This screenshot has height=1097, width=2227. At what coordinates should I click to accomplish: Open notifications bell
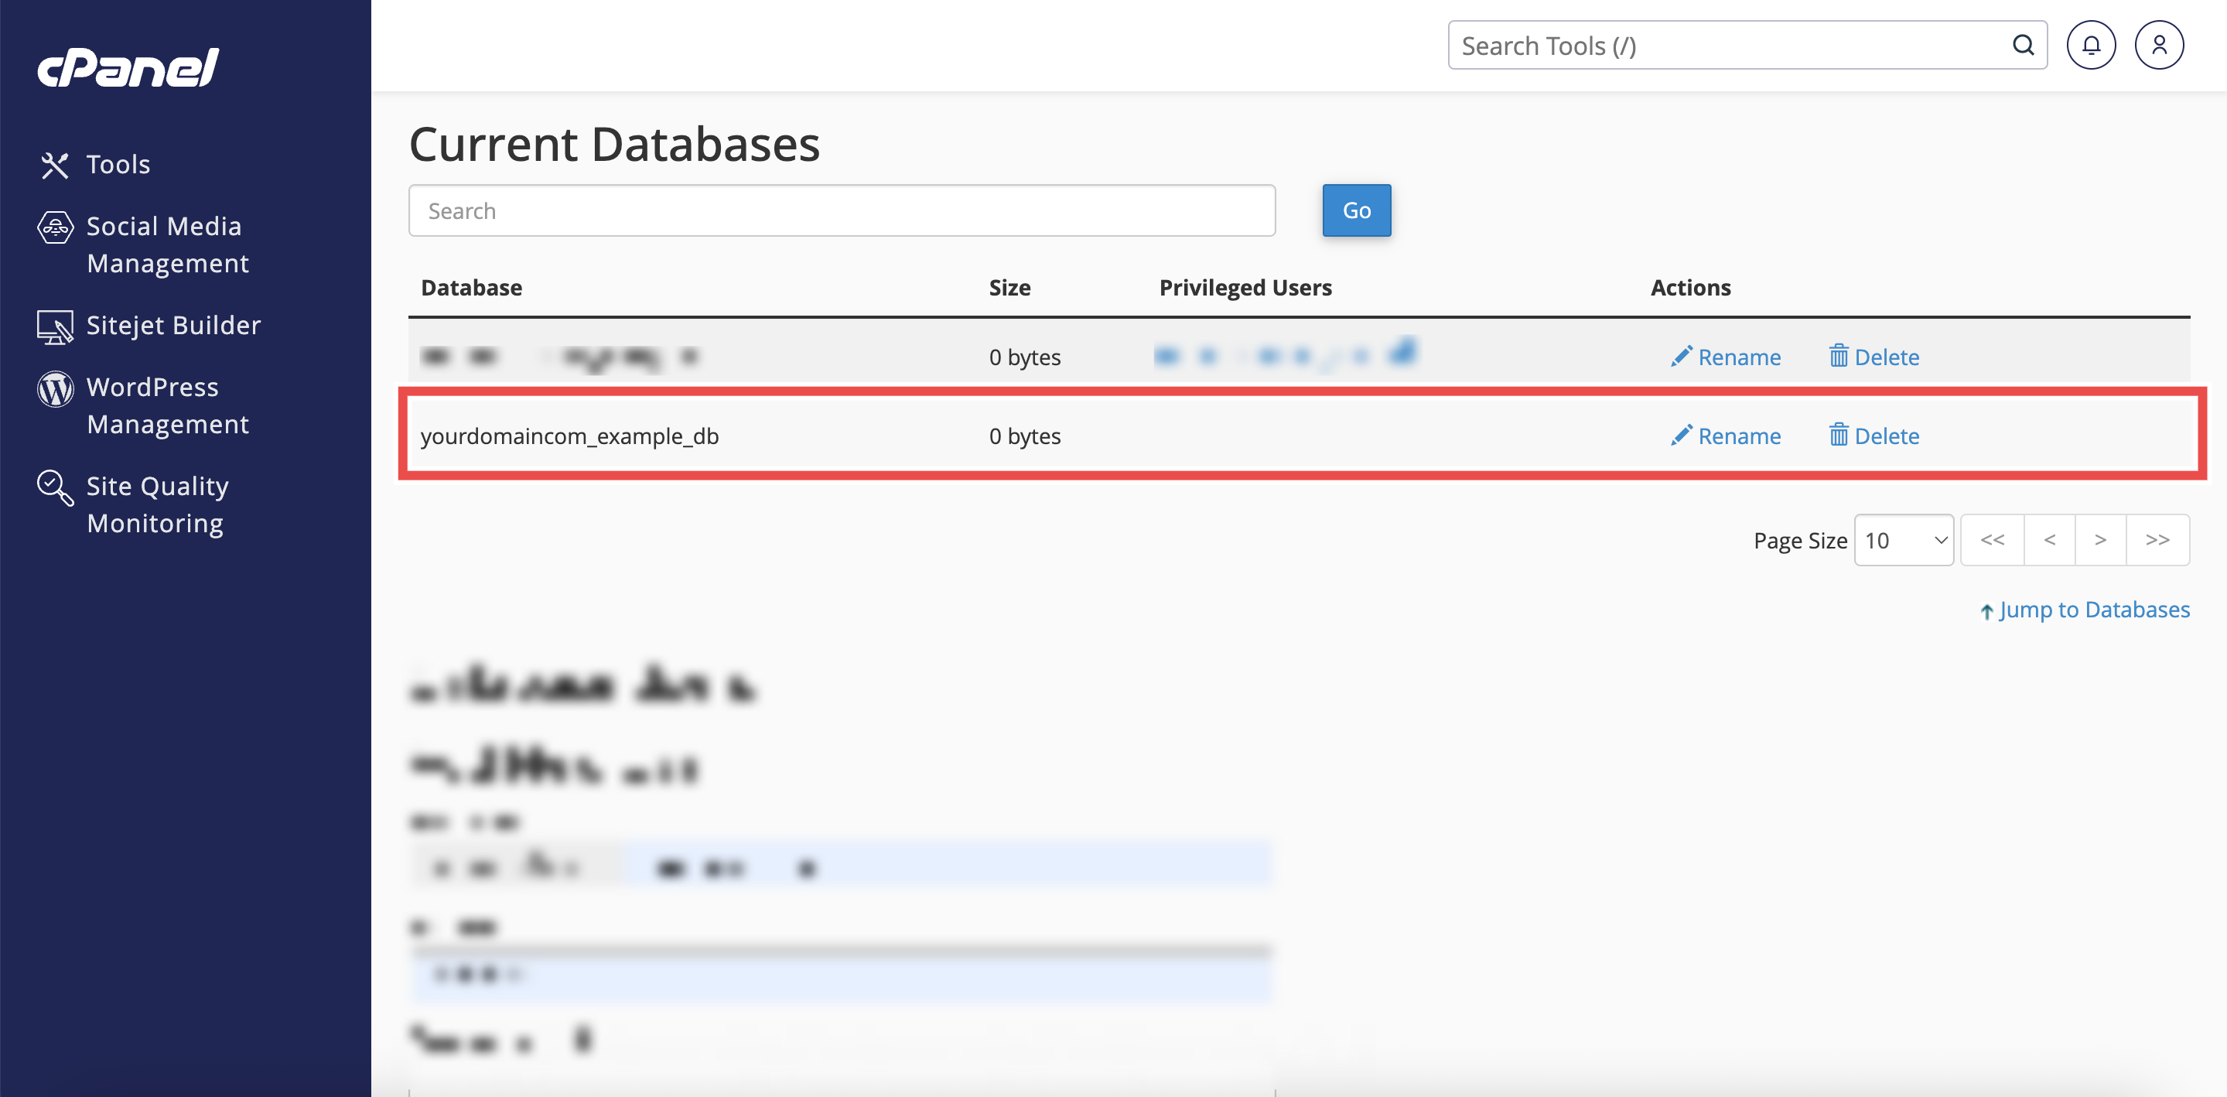coord(2092,45)
